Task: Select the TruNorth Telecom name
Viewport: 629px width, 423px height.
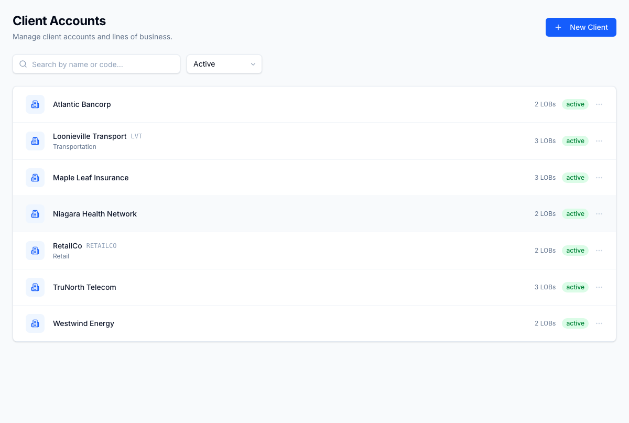Action: click(x=84, y=287)
